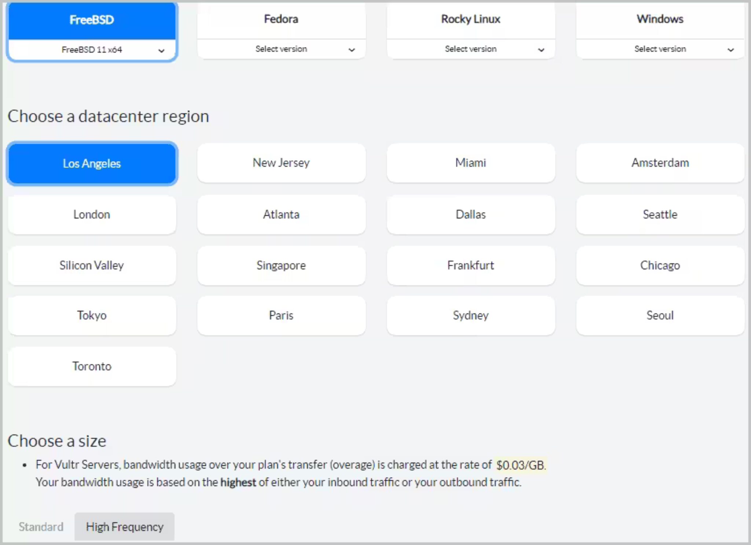Choose the Singapore datacenter
This screenshot has width=751, height=545.
tap(281, 266)
